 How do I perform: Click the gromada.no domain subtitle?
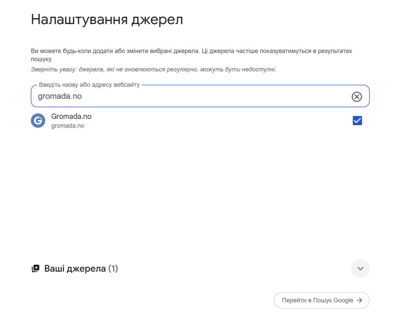point(68,126)
